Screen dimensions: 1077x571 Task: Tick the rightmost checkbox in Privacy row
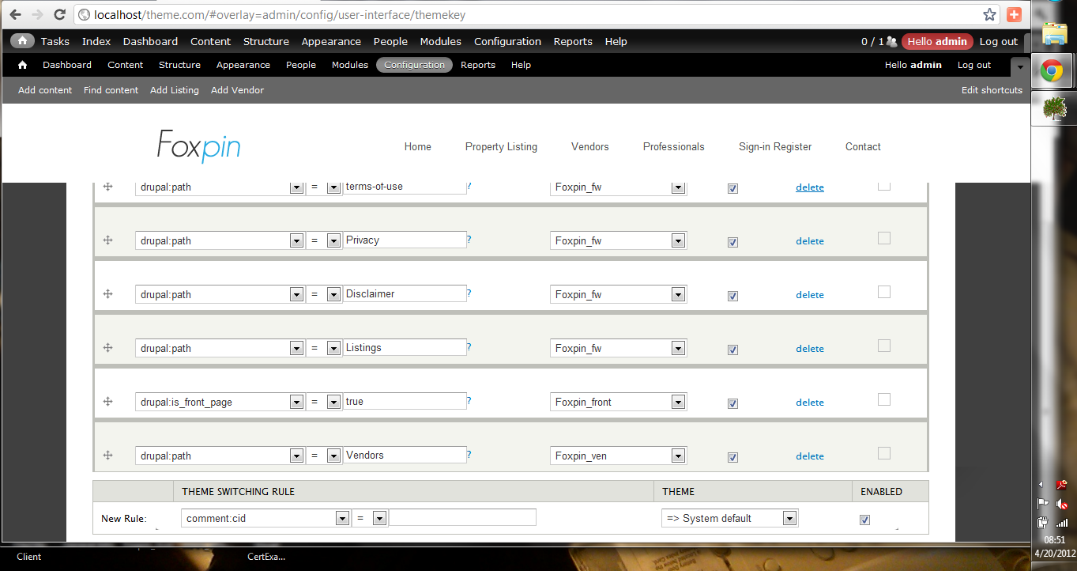[884, 238]
